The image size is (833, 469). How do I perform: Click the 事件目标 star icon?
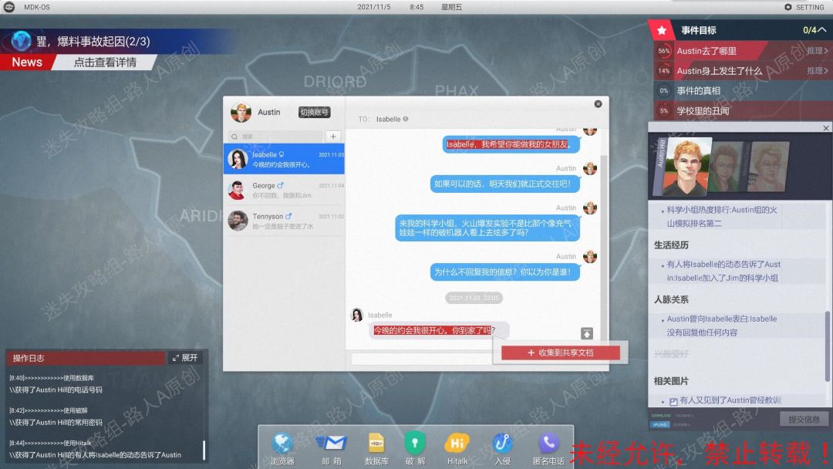[662, 30]
